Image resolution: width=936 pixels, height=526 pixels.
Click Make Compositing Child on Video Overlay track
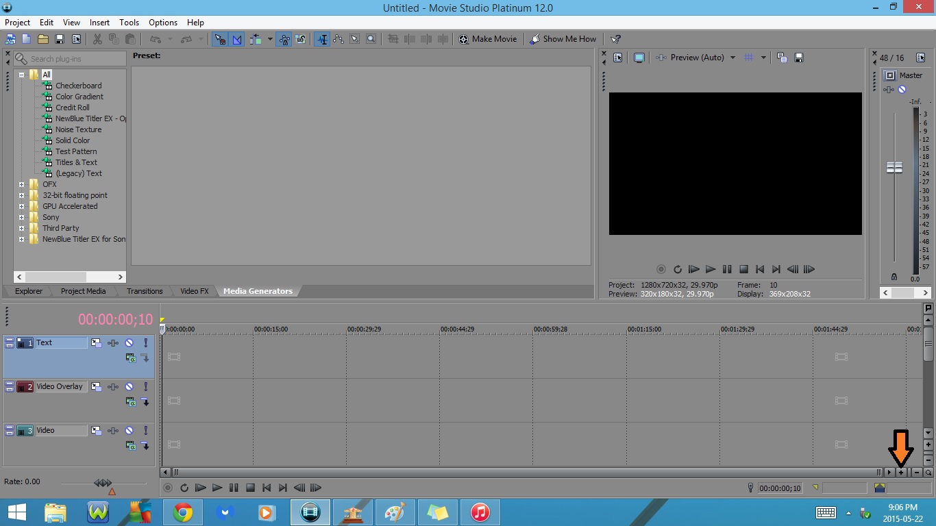click(145, 401)
